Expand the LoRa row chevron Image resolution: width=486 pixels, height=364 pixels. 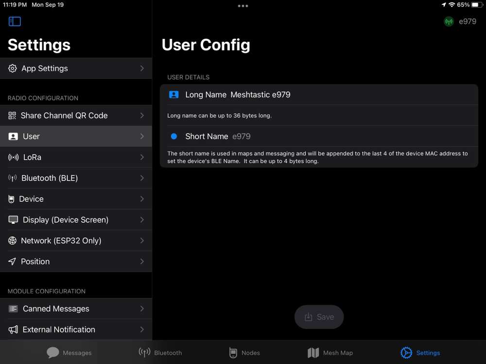tap(142, 157)
